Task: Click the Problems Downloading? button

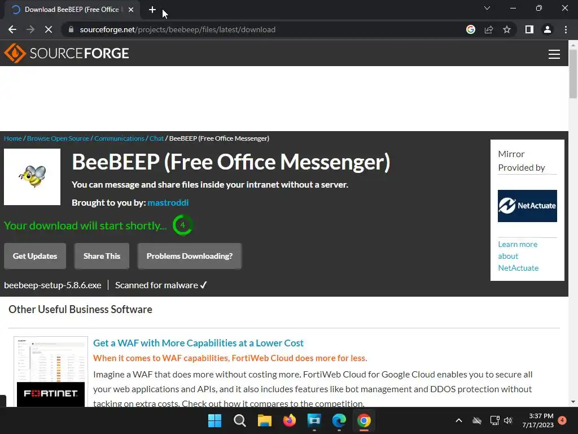Action: click(x=190, y=256)
